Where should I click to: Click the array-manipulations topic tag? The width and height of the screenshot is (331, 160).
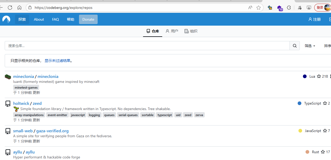pos(29,115)
